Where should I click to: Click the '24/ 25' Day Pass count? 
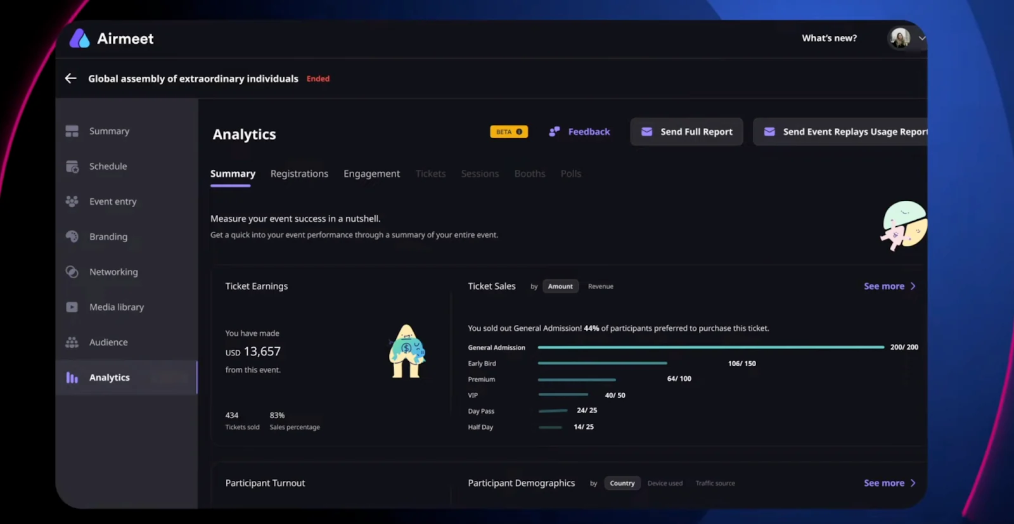pyautogui.click(x=587, y=411)
